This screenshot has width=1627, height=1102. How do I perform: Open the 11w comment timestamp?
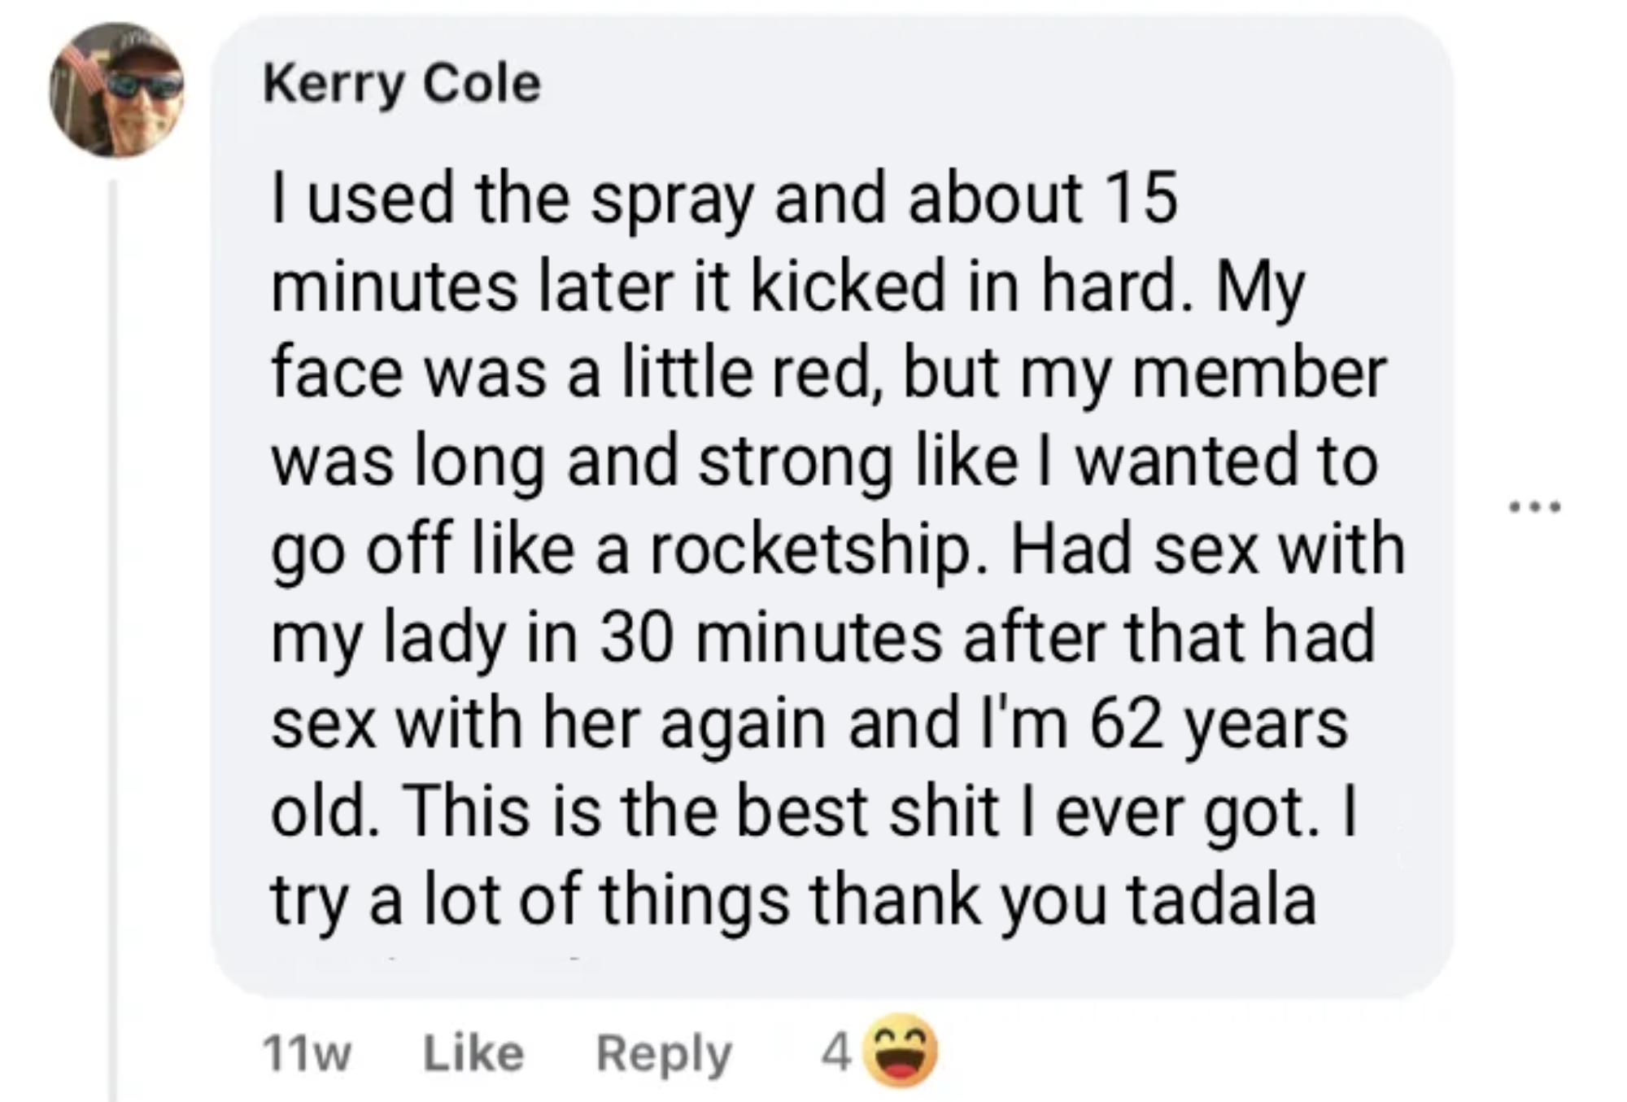307,1055
